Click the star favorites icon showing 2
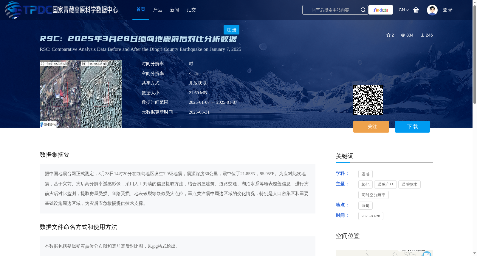This screenshot has height=256, width=477. [x=388, y=35]
